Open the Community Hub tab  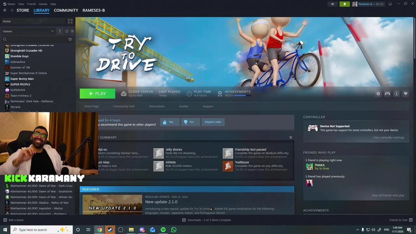pos(123,106)
